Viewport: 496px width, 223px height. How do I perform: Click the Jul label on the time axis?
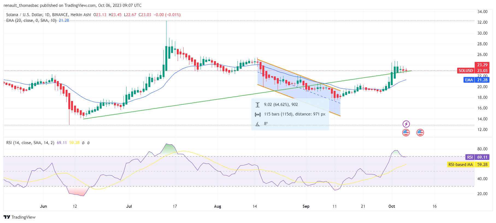(129, 206)
